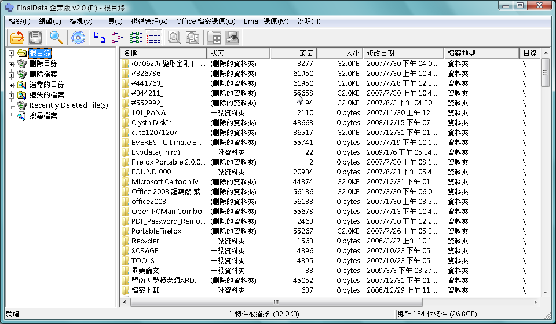The image size is (556, 324).
Task: Click the folder icon of Recycler row
Action: 125,241
